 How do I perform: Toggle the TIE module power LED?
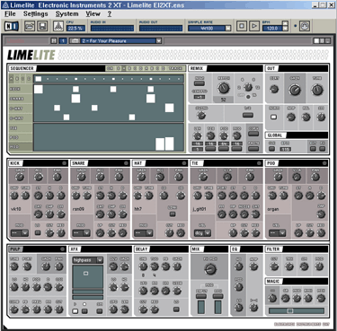pos(259,163)
